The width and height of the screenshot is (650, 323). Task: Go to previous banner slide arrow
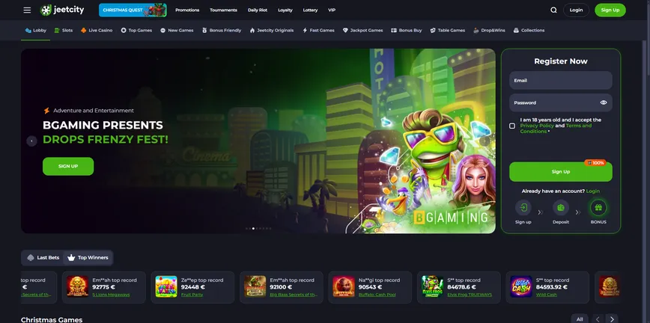32,141
